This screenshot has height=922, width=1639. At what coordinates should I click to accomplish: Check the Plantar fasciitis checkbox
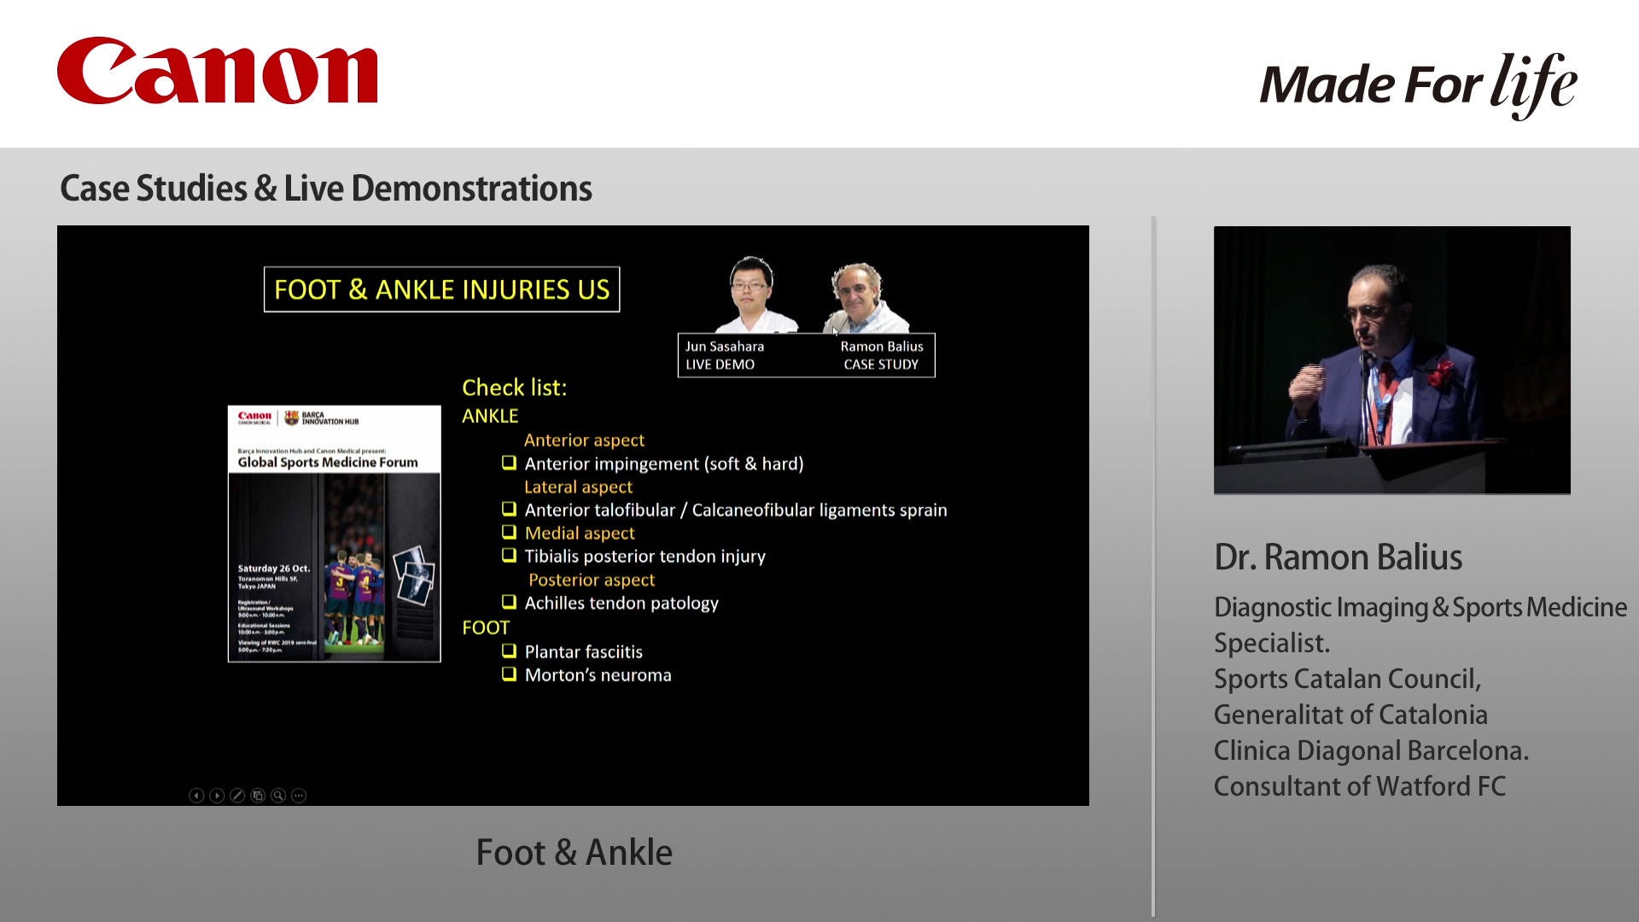coord(509,651)
